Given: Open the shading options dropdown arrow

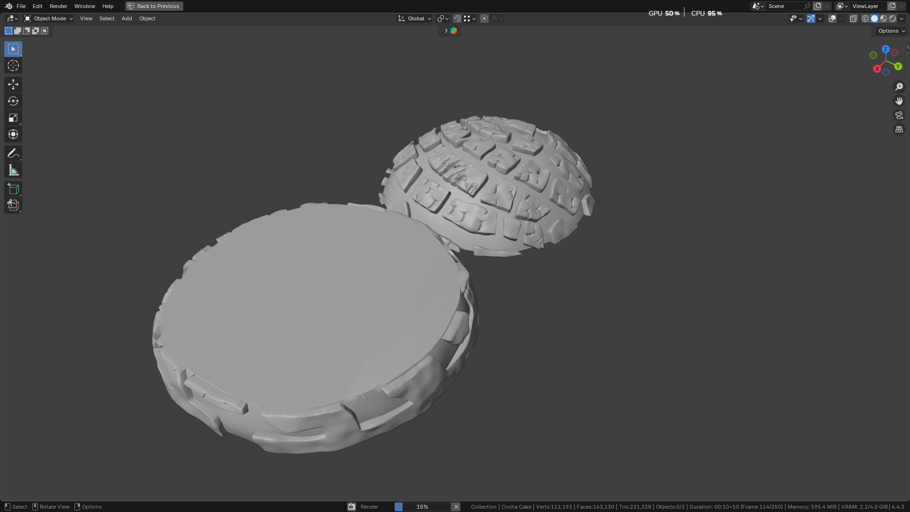Looking at the screenshot, I should (x=901, y=18).
